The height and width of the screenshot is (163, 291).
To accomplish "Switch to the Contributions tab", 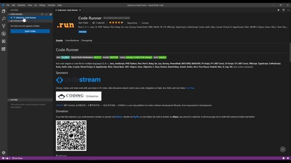I will click(72, 40).
